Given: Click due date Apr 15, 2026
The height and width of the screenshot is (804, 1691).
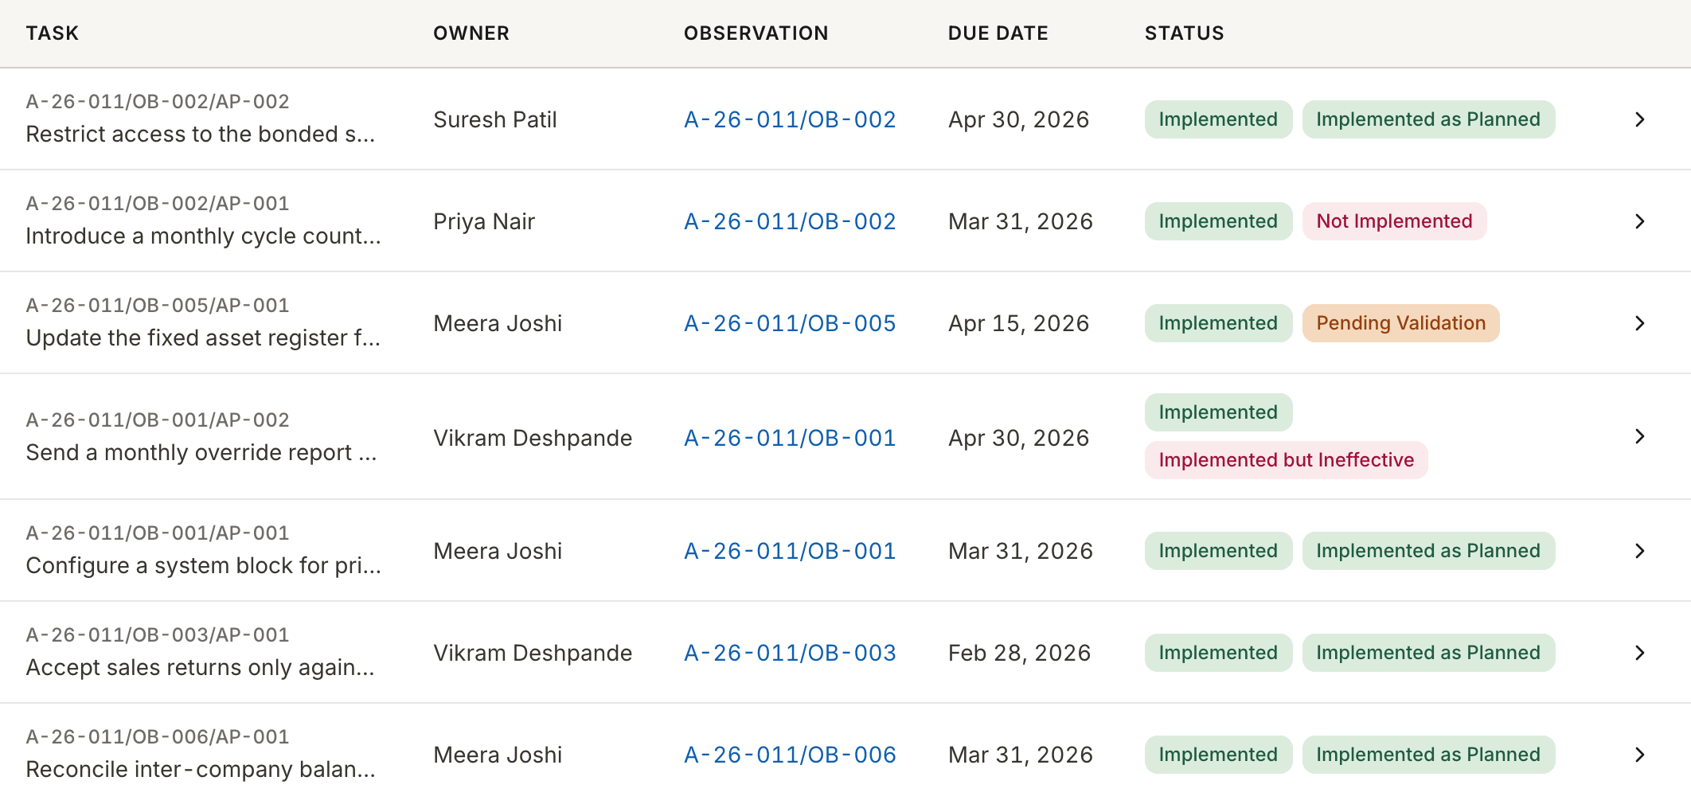Looking at the screenshot, I should (1018, 323).
